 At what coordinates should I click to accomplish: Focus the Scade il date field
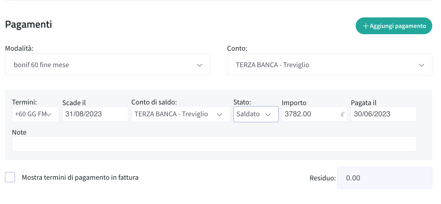tap(95, 114)
